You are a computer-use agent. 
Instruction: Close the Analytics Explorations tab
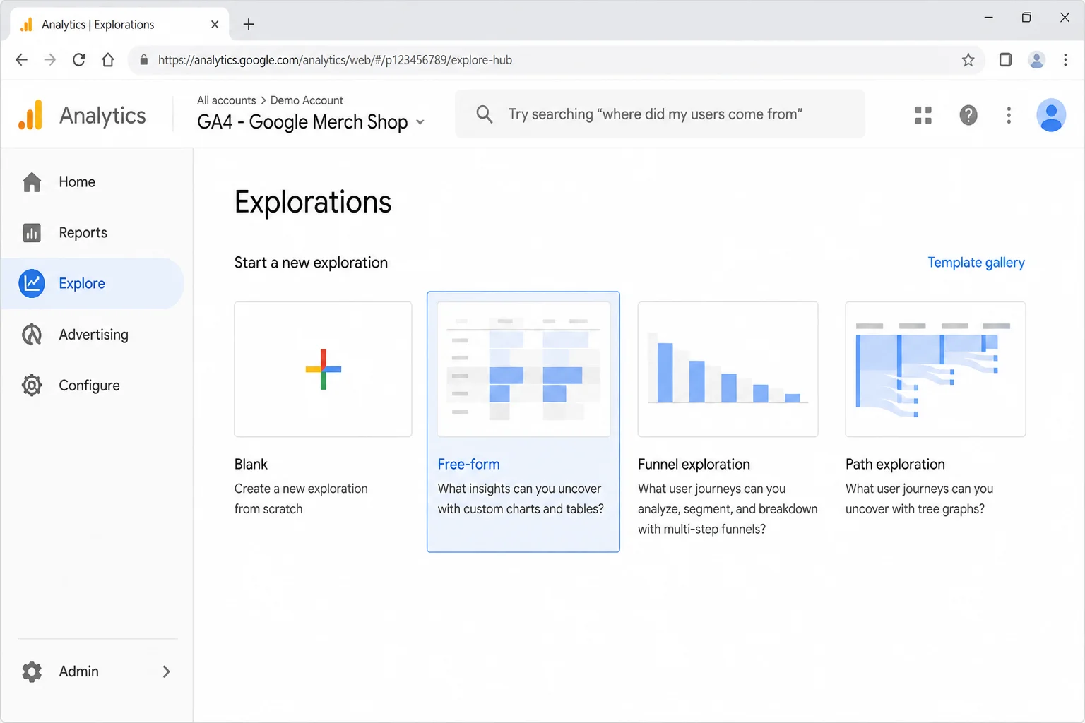[x=215, y=25]
